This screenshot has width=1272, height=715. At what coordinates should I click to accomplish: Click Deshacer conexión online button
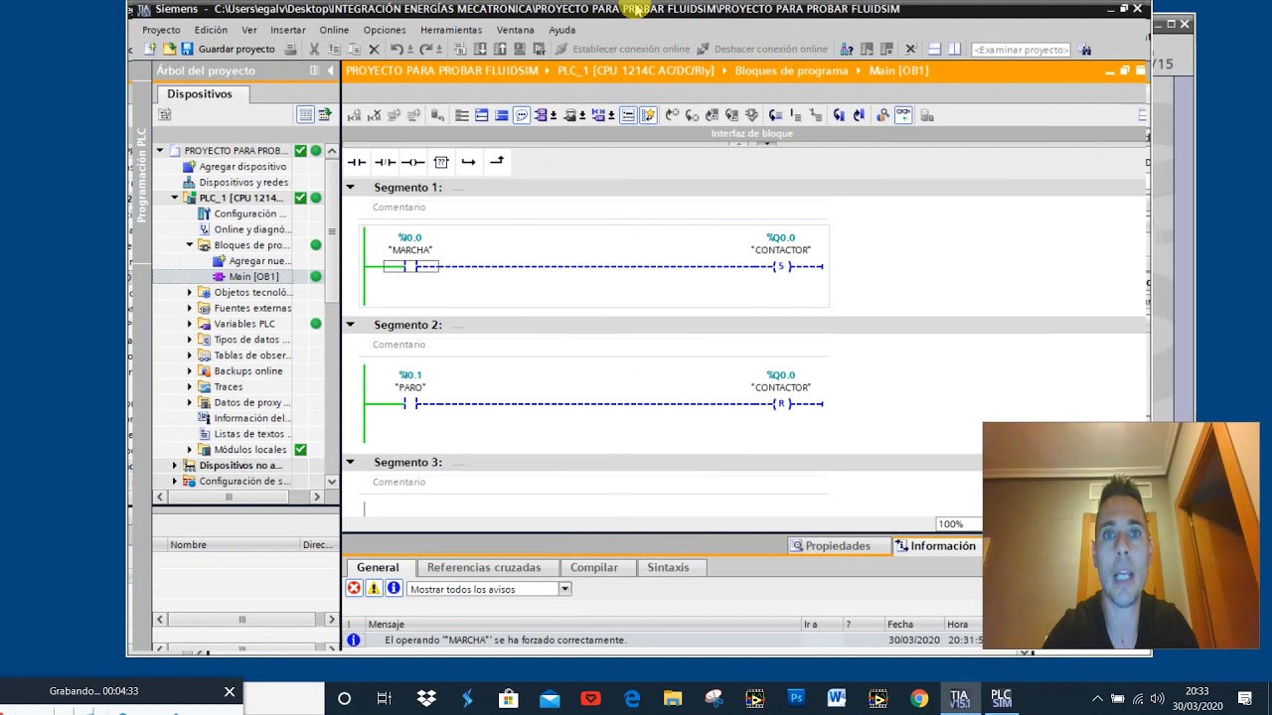pos(762,49)
